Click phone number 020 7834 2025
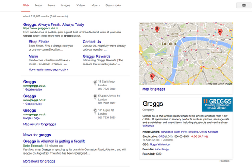The height and width of the screenshot is (168, 252). click(x=107, y=117)
